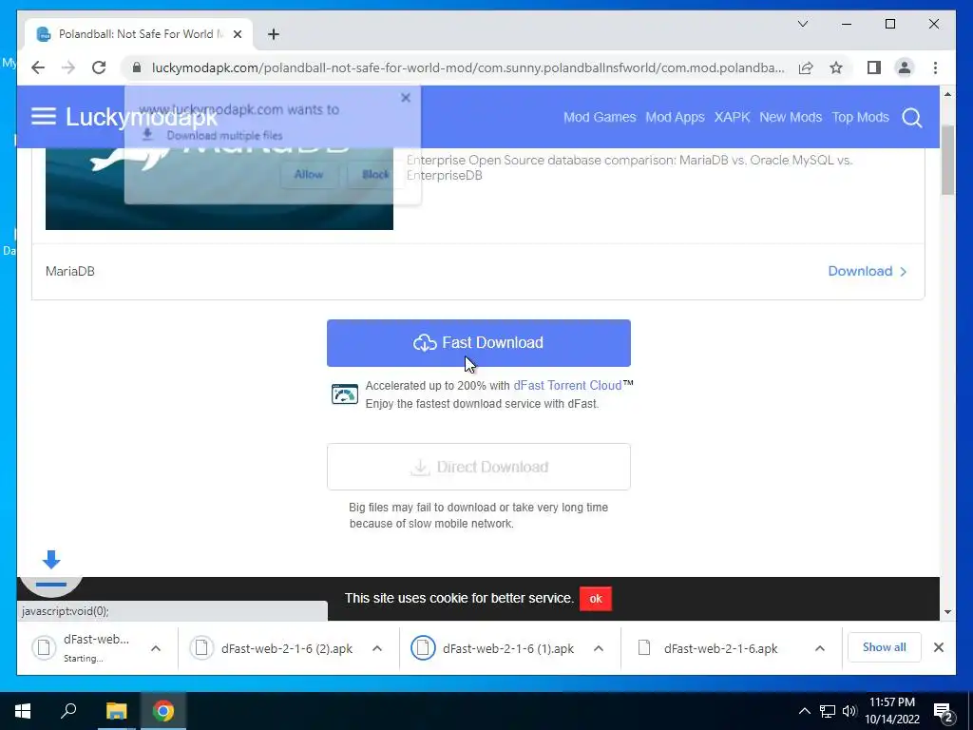Open the dFast Torrent Cloud link
The height and width of the screenshot is (730, 973).
click(x=567, y=386)
